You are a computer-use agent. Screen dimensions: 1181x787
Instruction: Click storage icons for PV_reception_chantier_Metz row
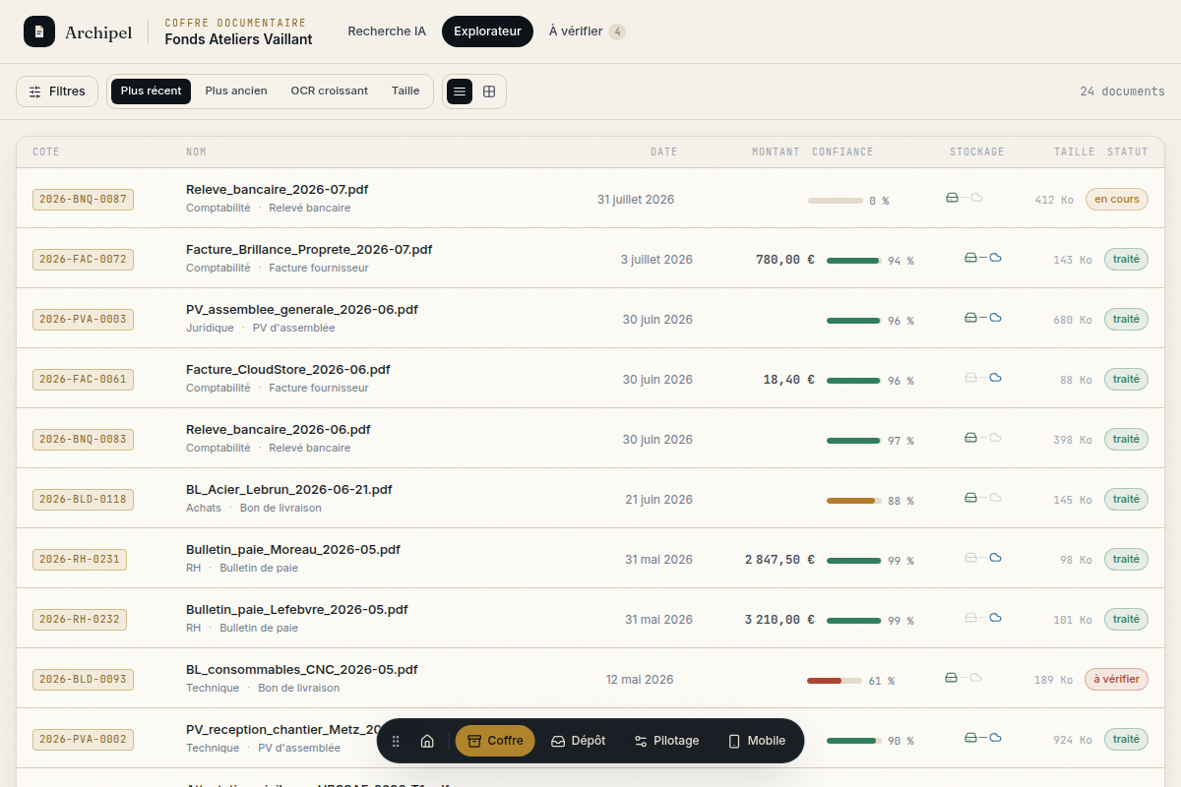click(982, 738)
